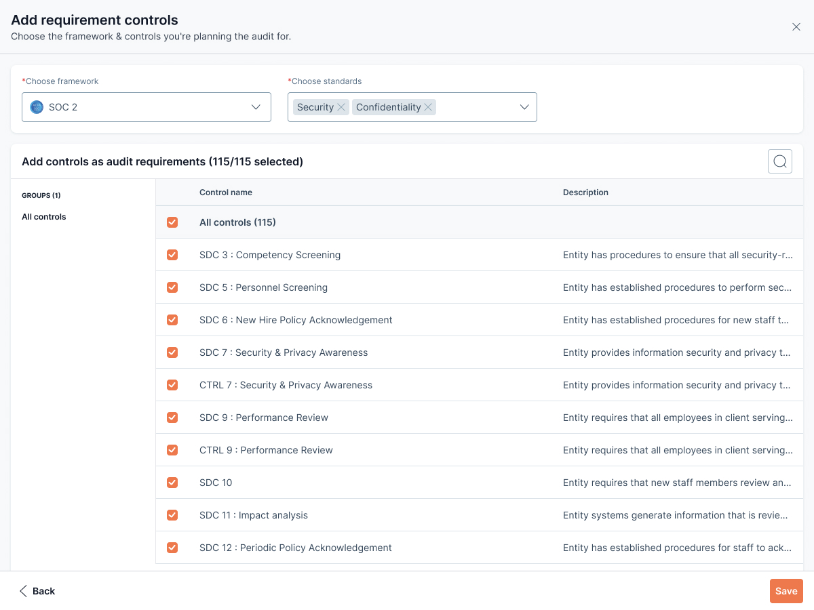Click the SOC 2 framework logo icon
The width and height of the screenshot is (814, 610).
click(x=37, y=107)
